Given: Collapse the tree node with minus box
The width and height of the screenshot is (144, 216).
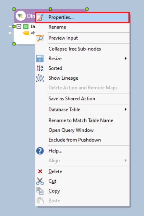Looking at the screenshot, I should tap(19, 26).
